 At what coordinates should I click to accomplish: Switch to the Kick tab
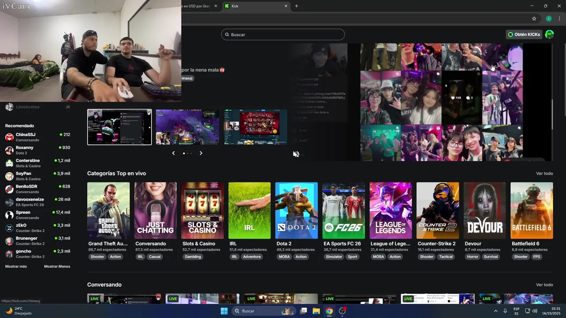point(256,6)
